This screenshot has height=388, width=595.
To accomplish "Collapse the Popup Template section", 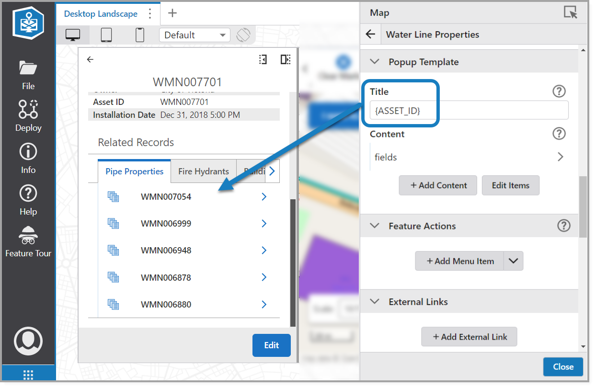I will tap(375, 62).
